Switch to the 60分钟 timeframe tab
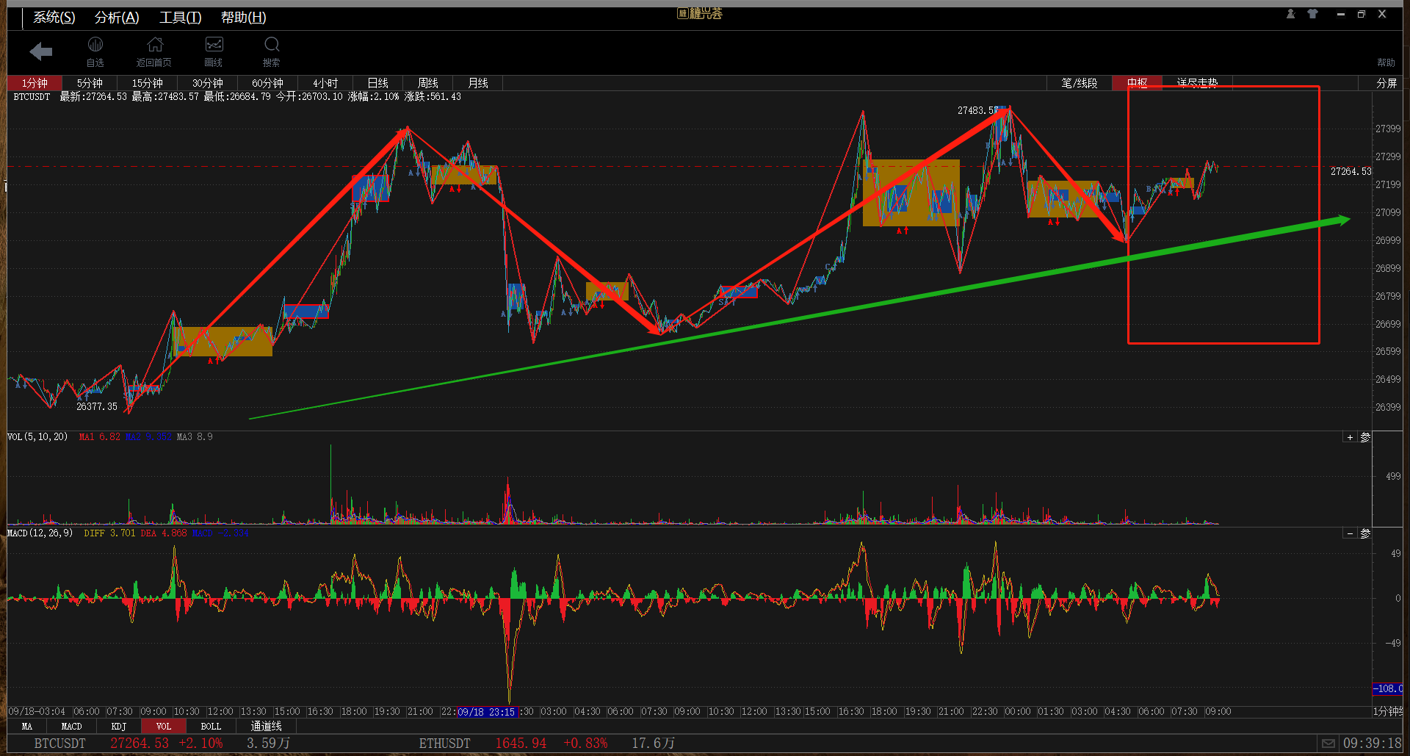 (x=267, y=83)
